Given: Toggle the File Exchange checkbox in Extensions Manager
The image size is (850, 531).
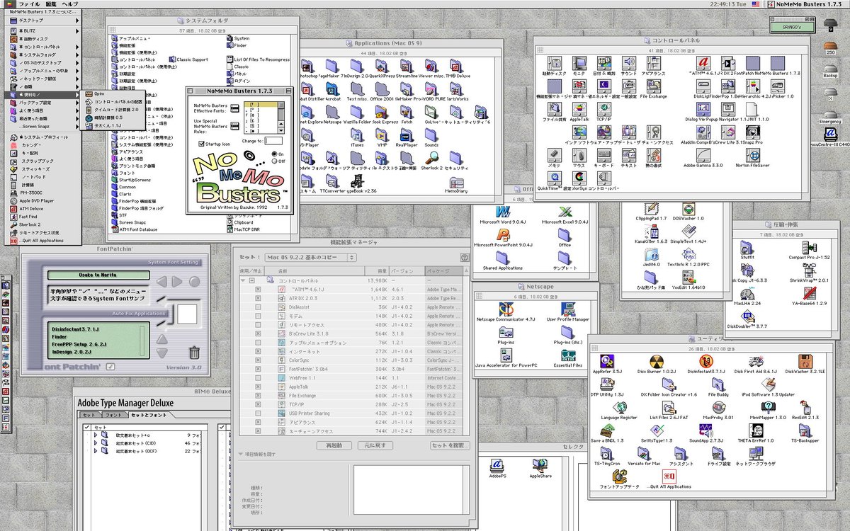Looking at the screenshot, I should pyautogui.click(x=258, y=396).
